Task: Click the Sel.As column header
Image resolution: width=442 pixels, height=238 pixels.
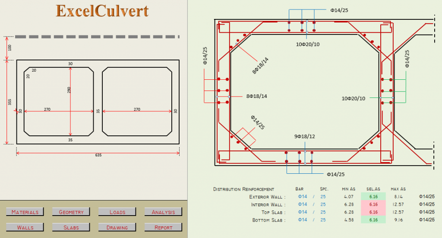Action: [x=373, y=189]
